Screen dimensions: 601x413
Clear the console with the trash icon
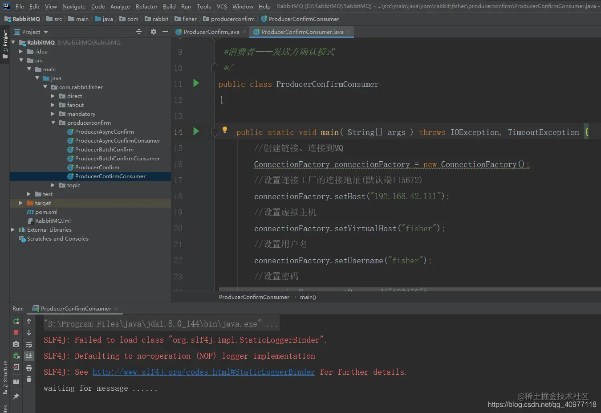pos(29,379)
